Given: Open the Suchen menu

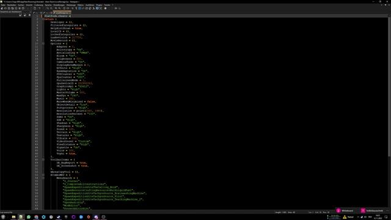Looking at the screenshot, I should coord(21,5).
